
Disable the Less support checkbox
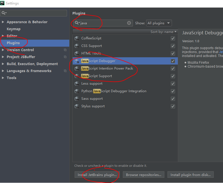(x=173, y=84)
